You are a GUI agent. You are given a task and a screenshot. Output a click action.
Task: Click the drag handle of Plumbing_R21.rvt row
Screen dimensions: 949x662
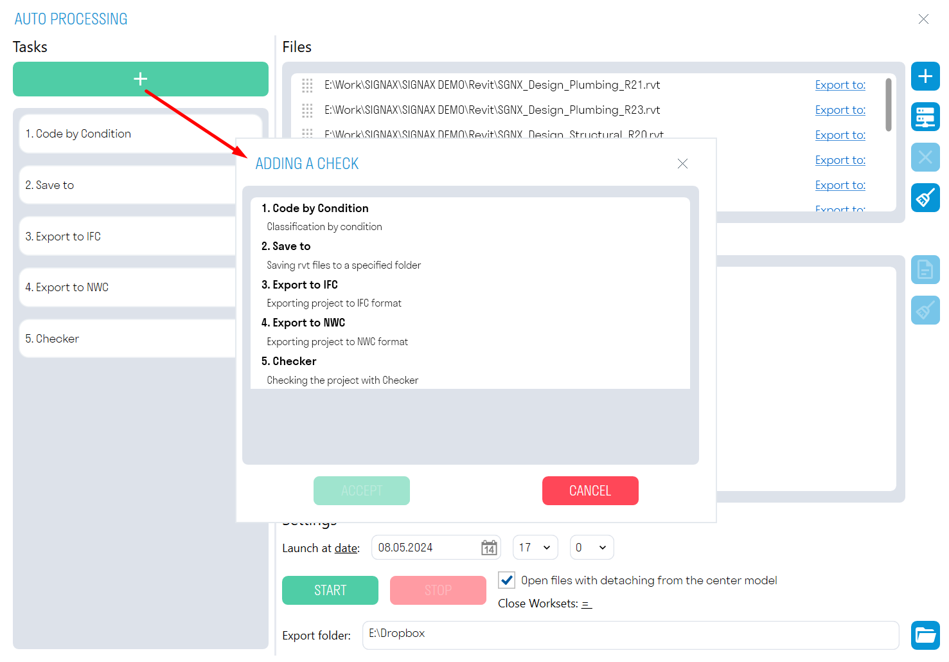pyautogui.click(x=307, y=85)
